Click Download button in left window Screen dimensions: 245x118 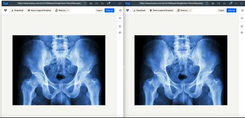click(17, 10)
